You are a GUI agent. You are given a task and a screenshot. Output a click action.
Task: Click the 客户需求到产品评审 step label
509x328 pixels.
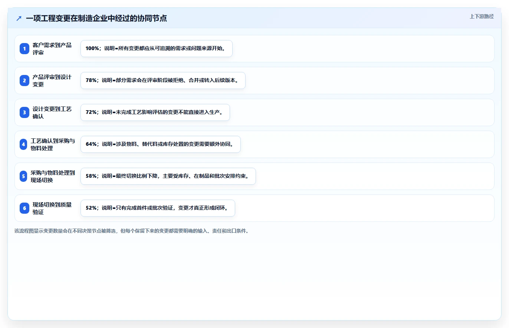(52, 49)
